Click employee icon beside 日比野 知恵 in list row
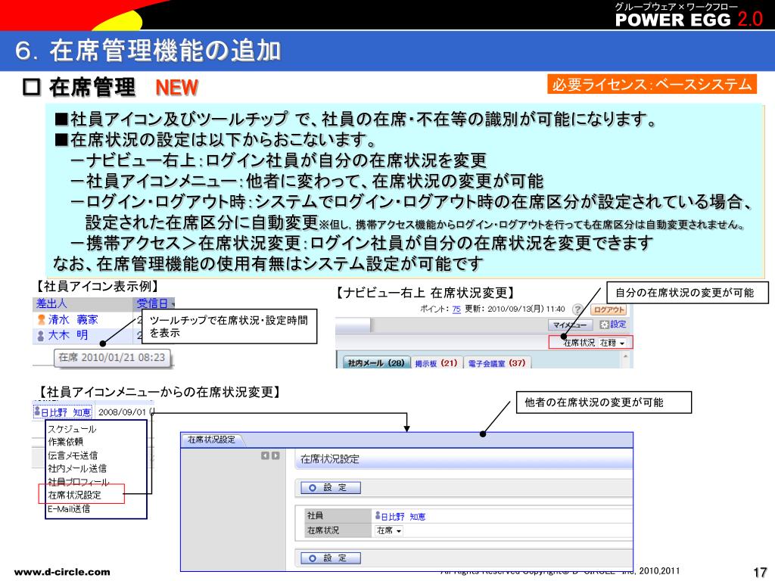 (x=36, y=411)
